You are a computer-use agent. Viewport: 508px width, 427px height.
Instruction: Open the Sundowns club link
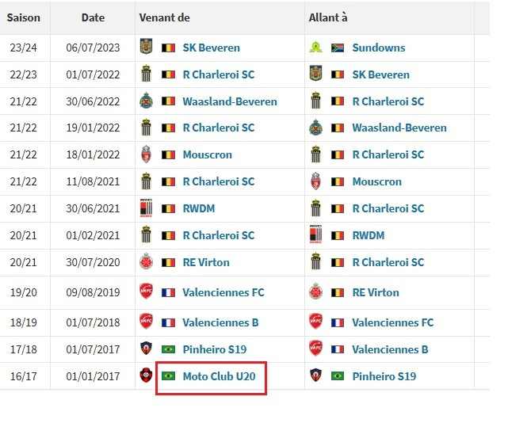click(378, 48)
